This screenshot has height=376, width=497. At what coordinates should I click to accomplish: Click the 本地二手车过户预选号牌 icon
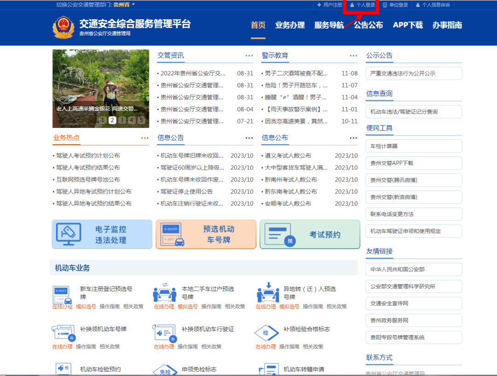click(164, 292)
